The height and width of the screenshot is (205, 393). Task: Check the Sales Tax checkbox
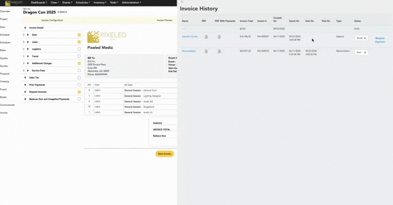[x=79, y=78]
